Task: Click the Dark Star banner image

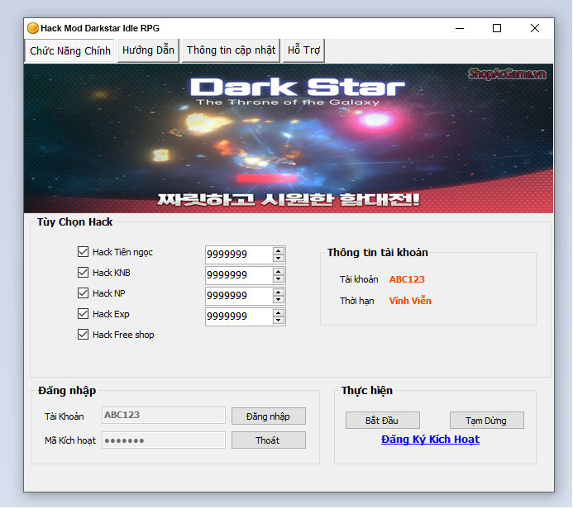Action: point(289,138)
